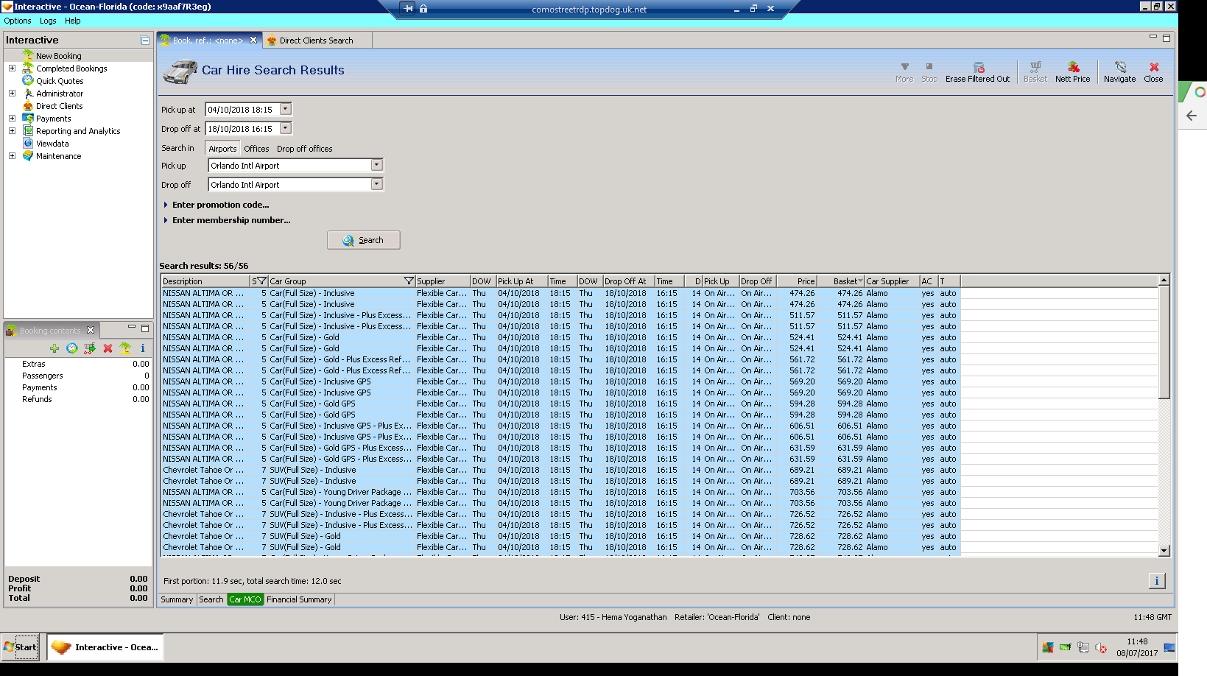Sort results by the Basket column header
This screenshot has width=1207, height=676.
[x=840, y=281]
